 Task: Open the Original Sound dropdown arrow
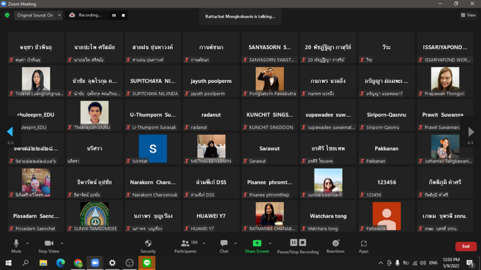59,15
